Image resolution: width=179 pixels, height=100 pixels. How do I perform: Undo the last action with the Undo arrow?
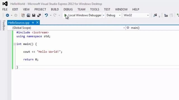click(46, 15)
